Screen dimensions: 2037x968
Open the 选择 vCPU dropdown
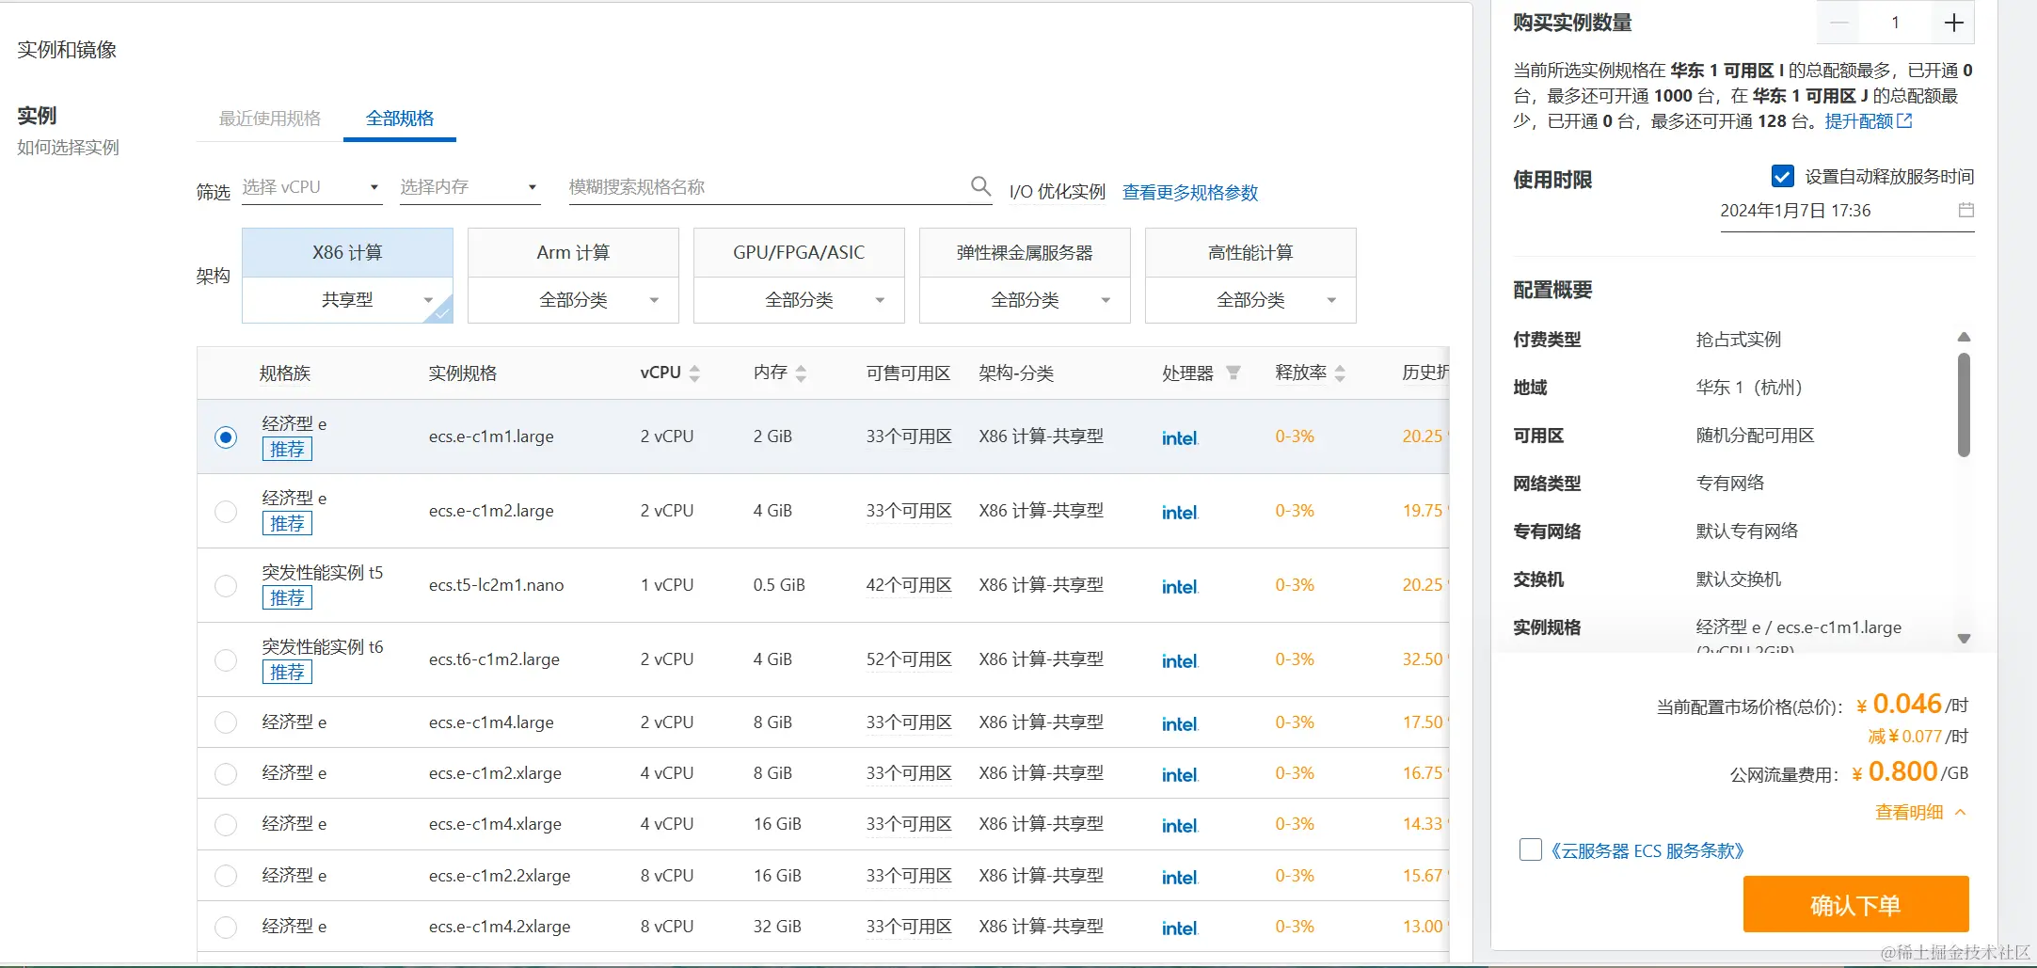point(311,187)
